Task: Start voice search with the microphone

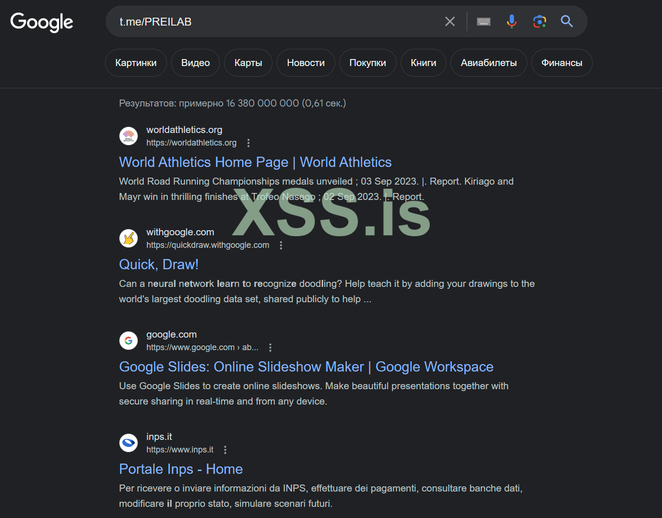Action: click(x=511, y=21)
